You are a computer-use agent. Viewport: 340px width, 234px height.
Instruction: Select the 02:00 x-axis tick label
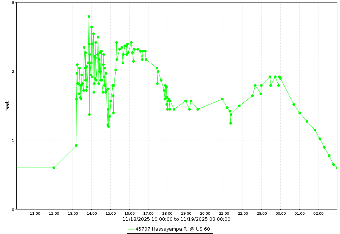pyautogui.click(x=318, y=214)
